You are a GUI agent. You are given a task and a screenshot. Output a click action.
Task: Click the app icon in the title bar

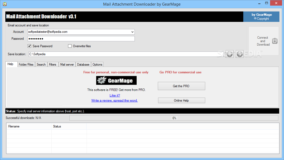coord(5,4)
